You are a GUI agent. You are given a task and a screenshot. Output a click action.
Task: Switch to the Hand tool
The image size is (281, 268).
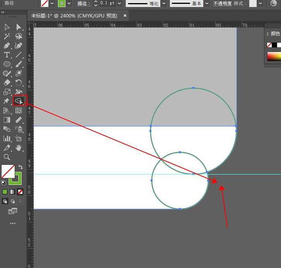point(19,148)
